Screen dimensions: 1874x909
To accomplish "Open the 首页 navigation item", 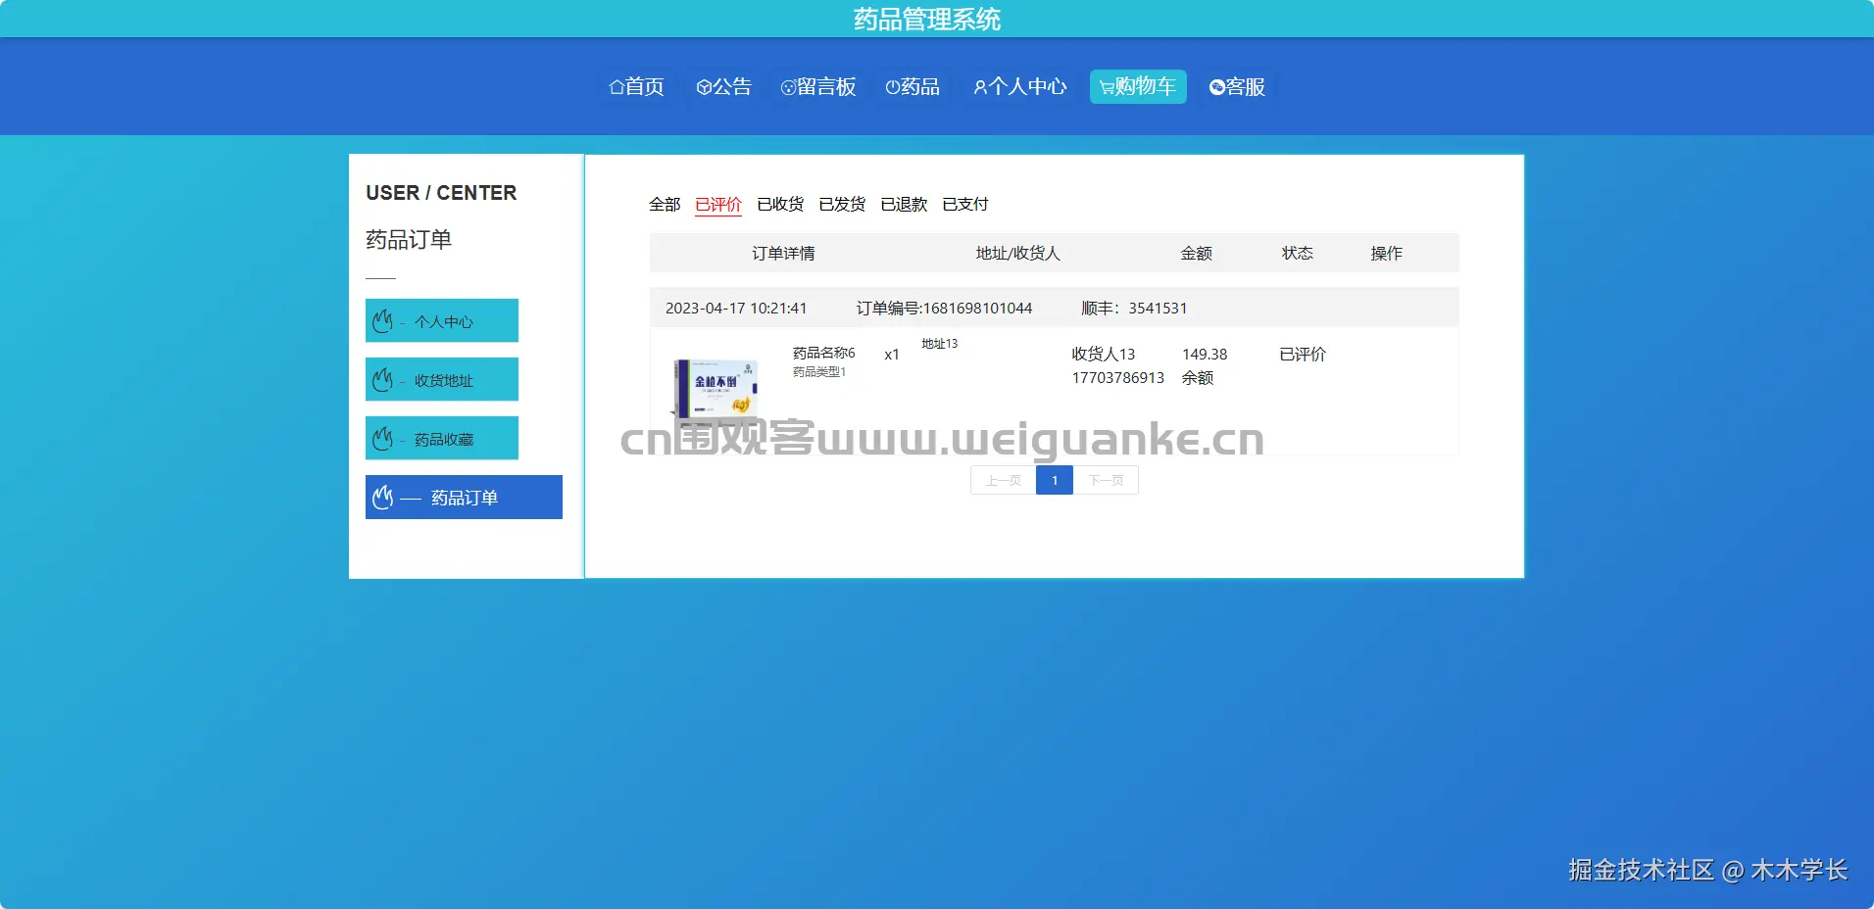I will point(636,87).
